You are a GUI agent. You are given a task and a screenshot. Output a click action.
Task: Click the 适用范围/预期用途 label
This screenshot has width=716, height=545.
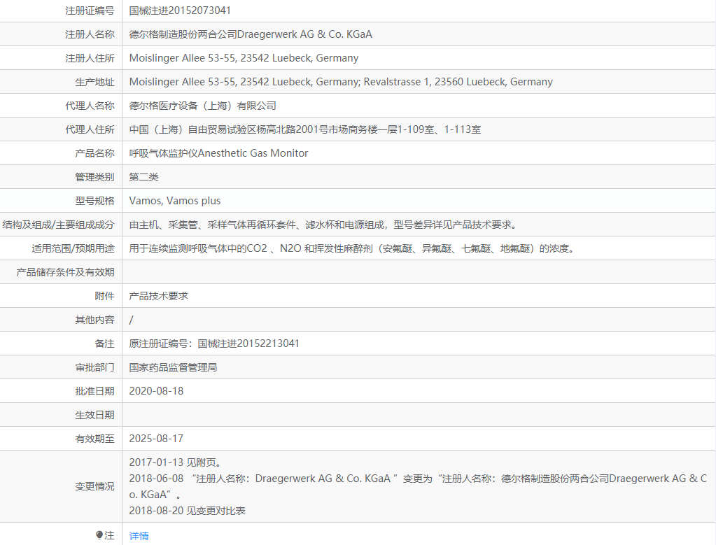(73, 248)
